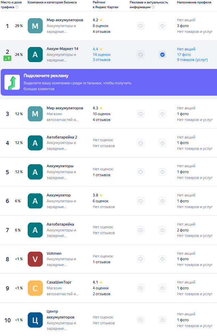
Task: Click advertising icon in Аккумулятор 3.8 row
Action: [x=140, y=201]
